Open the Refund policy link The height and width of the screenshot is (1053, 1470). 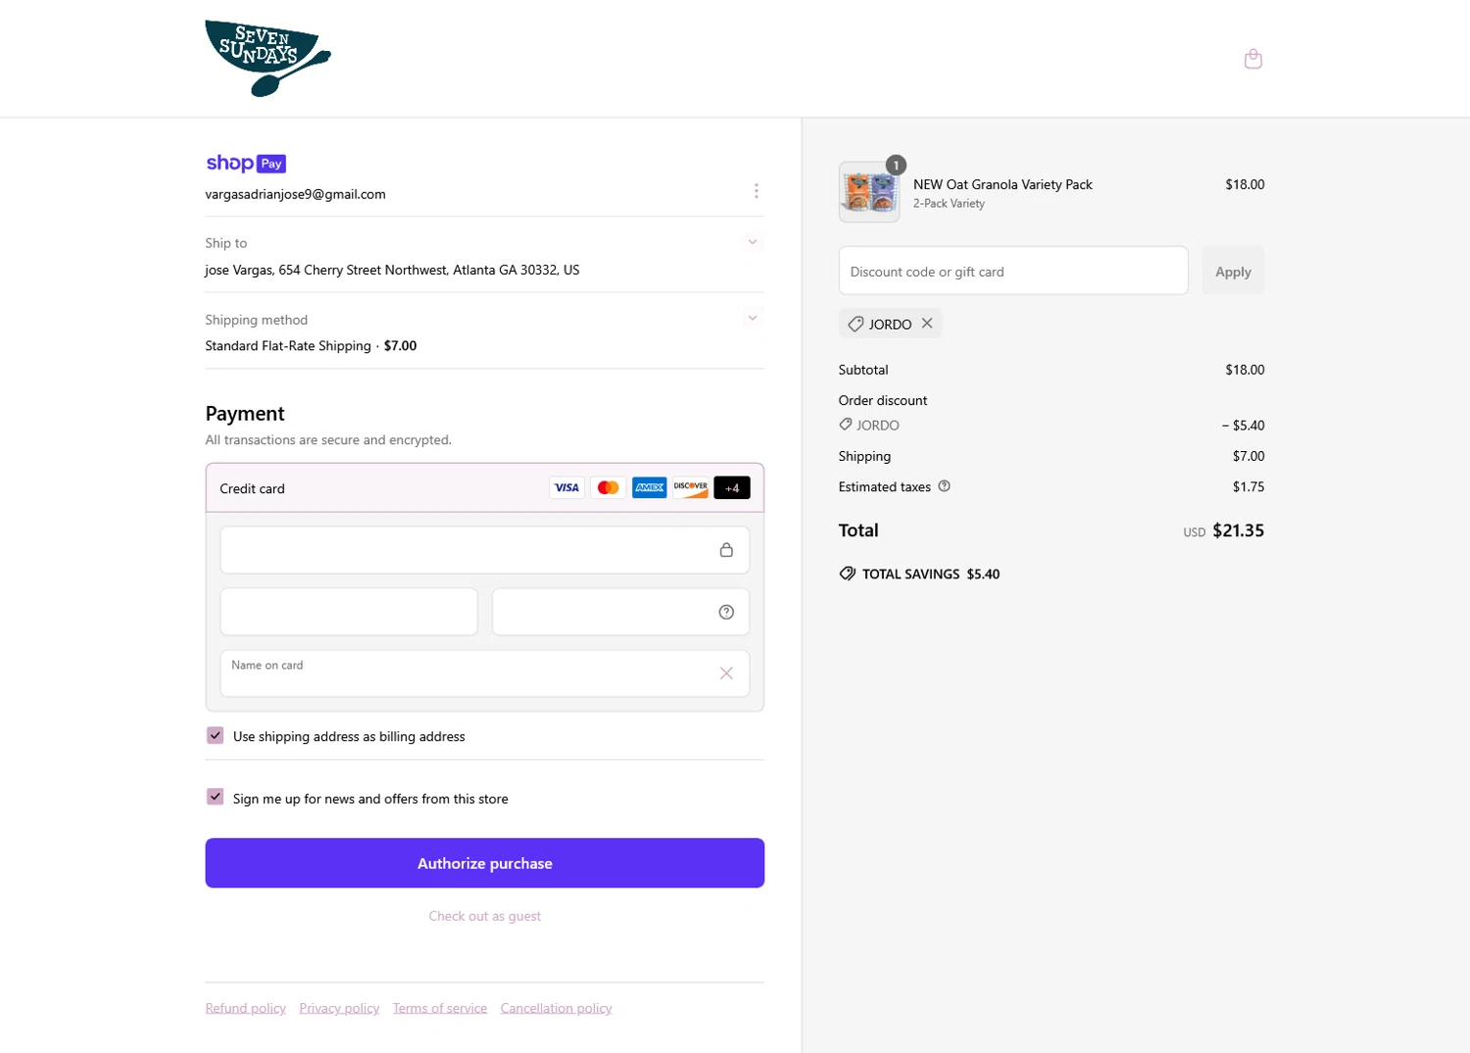coord(246,1008)
